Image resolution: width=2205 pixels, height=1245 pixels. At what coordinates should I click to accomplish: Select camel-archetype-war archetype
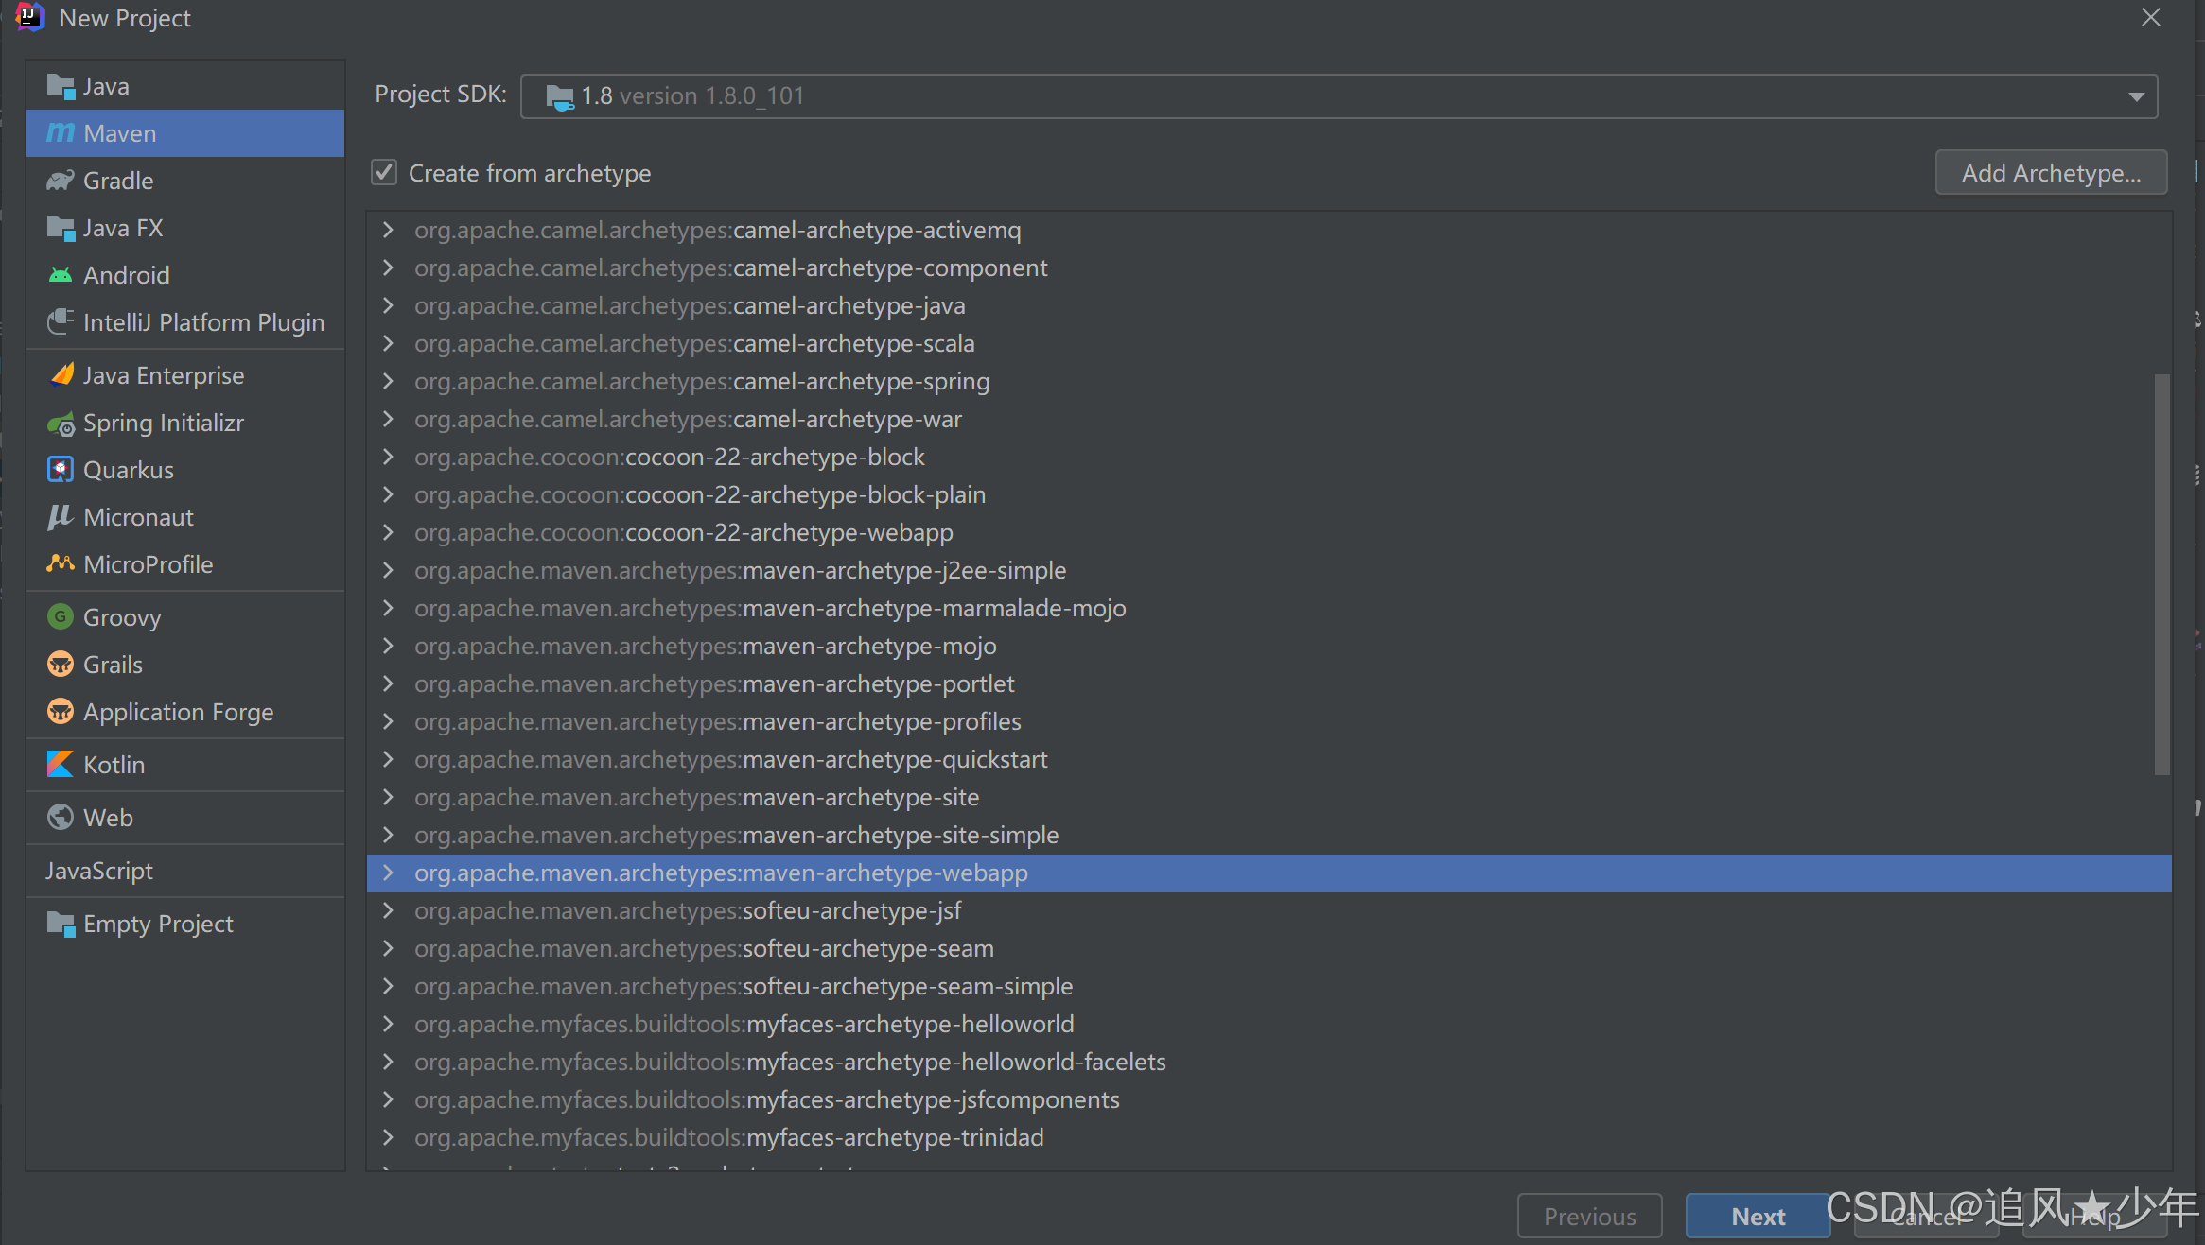pyautogui.click(x=1269, y=419)
